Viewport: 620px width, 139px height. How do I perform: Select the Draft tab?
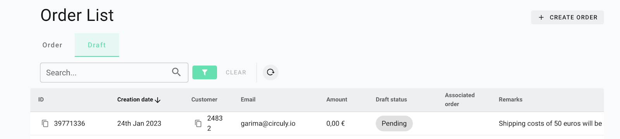tap(97, 45)
